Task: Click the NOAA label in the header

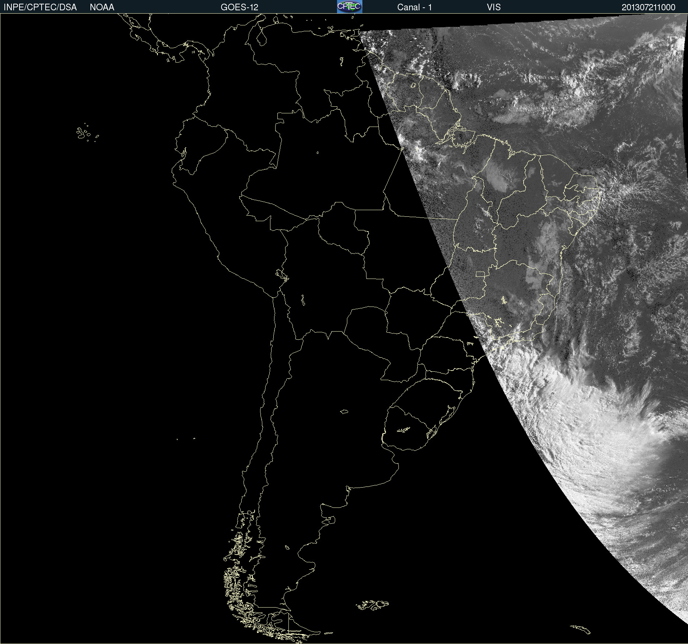Action: (x=102, y=7)
